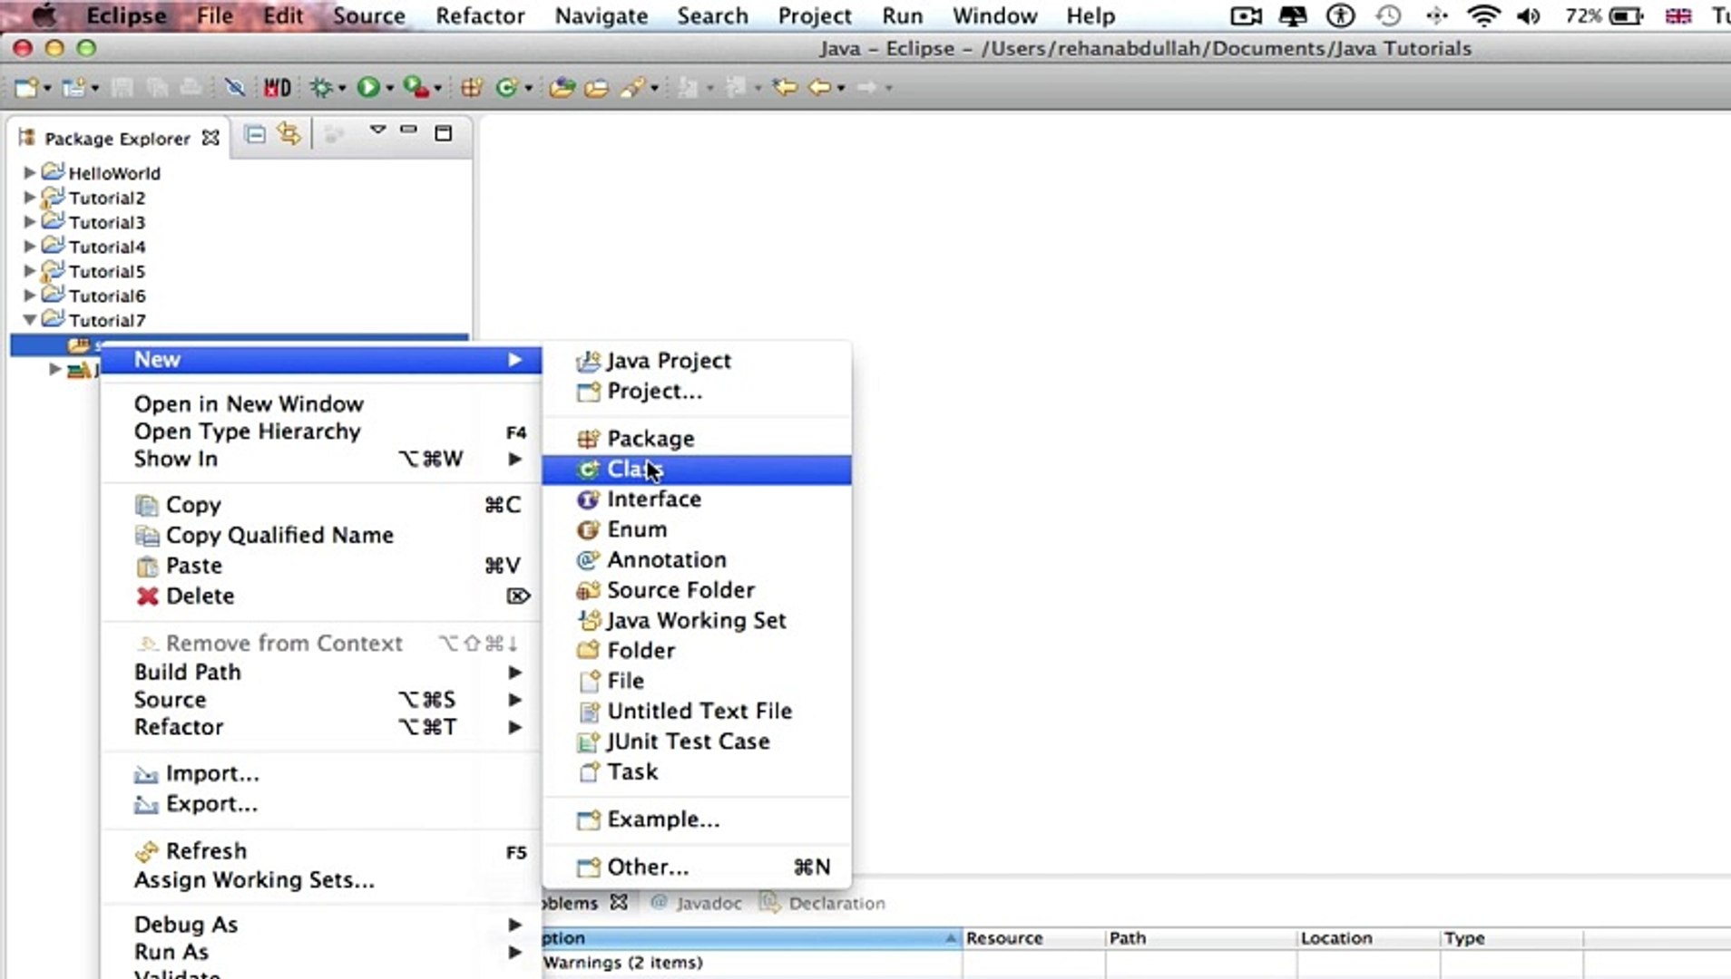This screenshot has height=979, width=1731.
Task: Open the New wizard dropdown arrow
Action: click(x=46, y=89)
